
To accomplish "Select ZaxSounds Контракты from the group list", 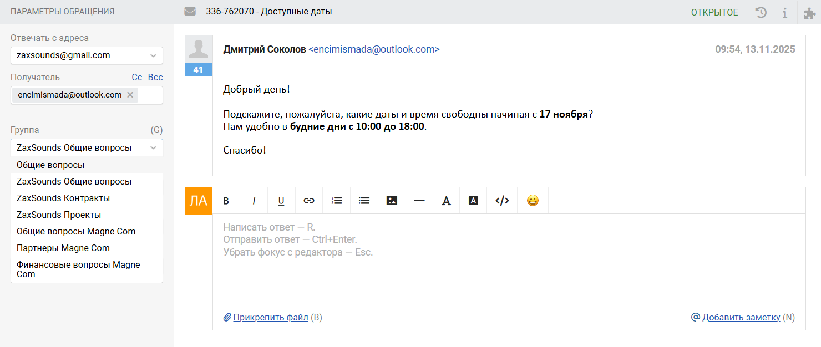I will click(63, 198).
